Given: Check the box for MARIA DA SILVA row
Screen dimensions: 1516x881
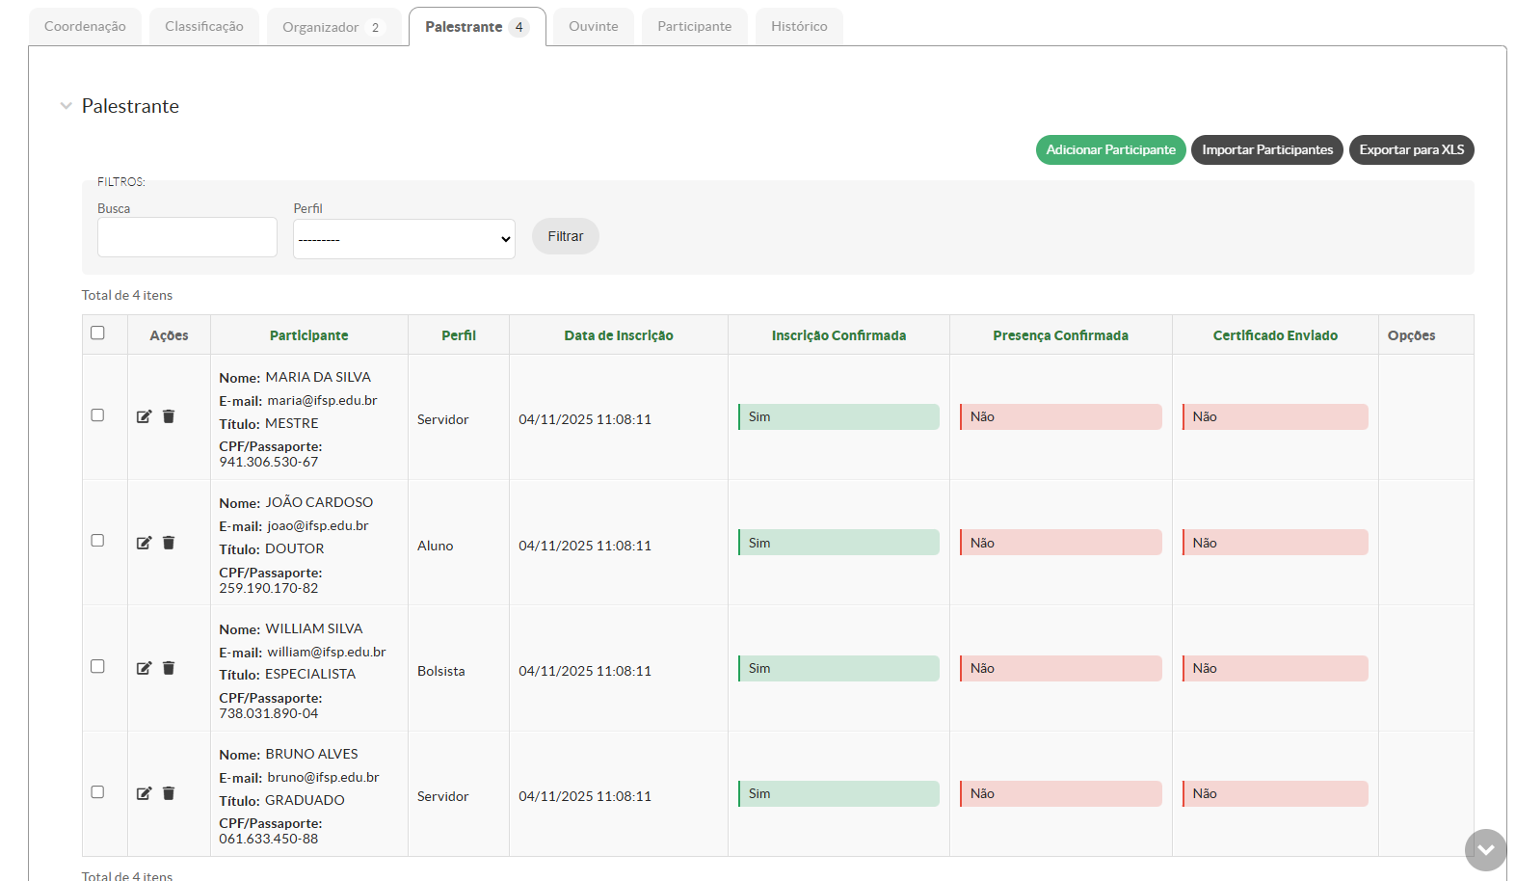Looking at the screenshot, I should point(97,415).
